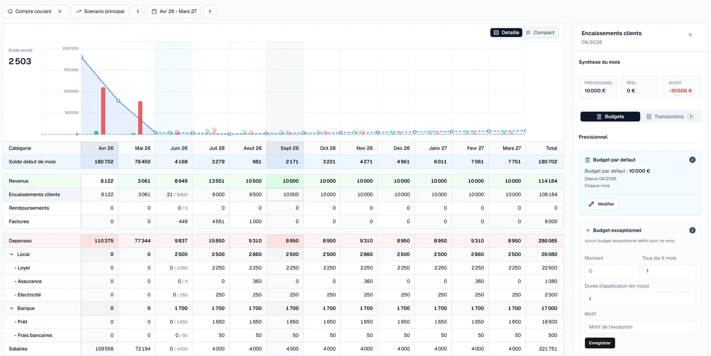Remove the Compte courant filter with its X icon
Screen dimensions: 711x356
pyautogui.click(x=60, y=12)
